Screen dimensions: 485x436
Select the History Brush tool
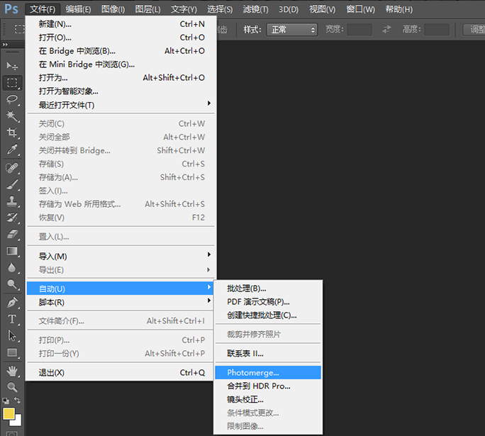click(12, 218)
